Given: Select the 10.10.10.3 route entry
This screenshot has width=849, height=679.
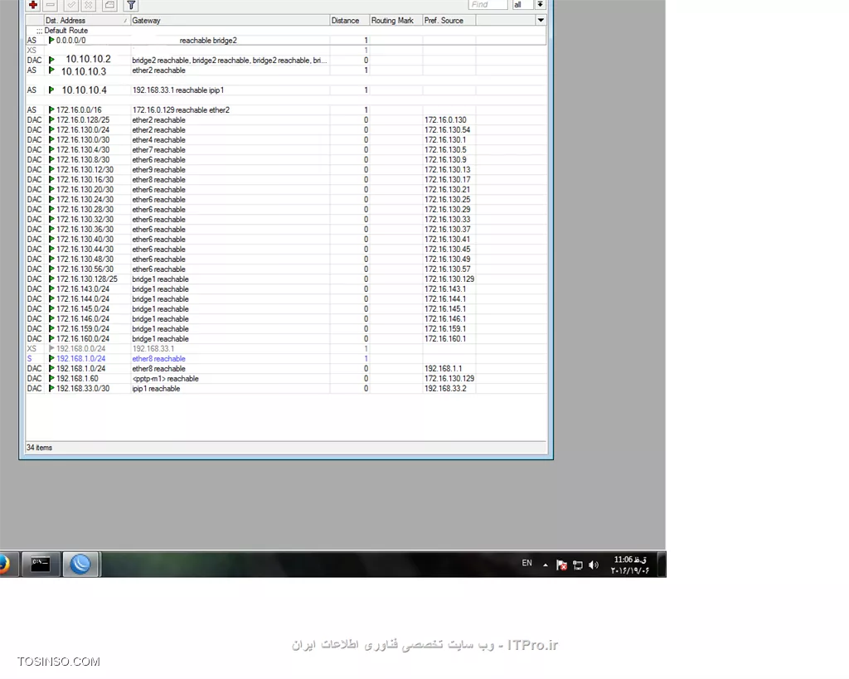Looking at the screenshot, I should click(286, 70).
